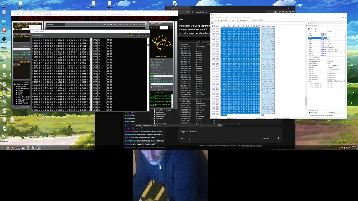Select SMART_CACHE in workspace tree
The image size is (358, 201).
tap(22, 103)
